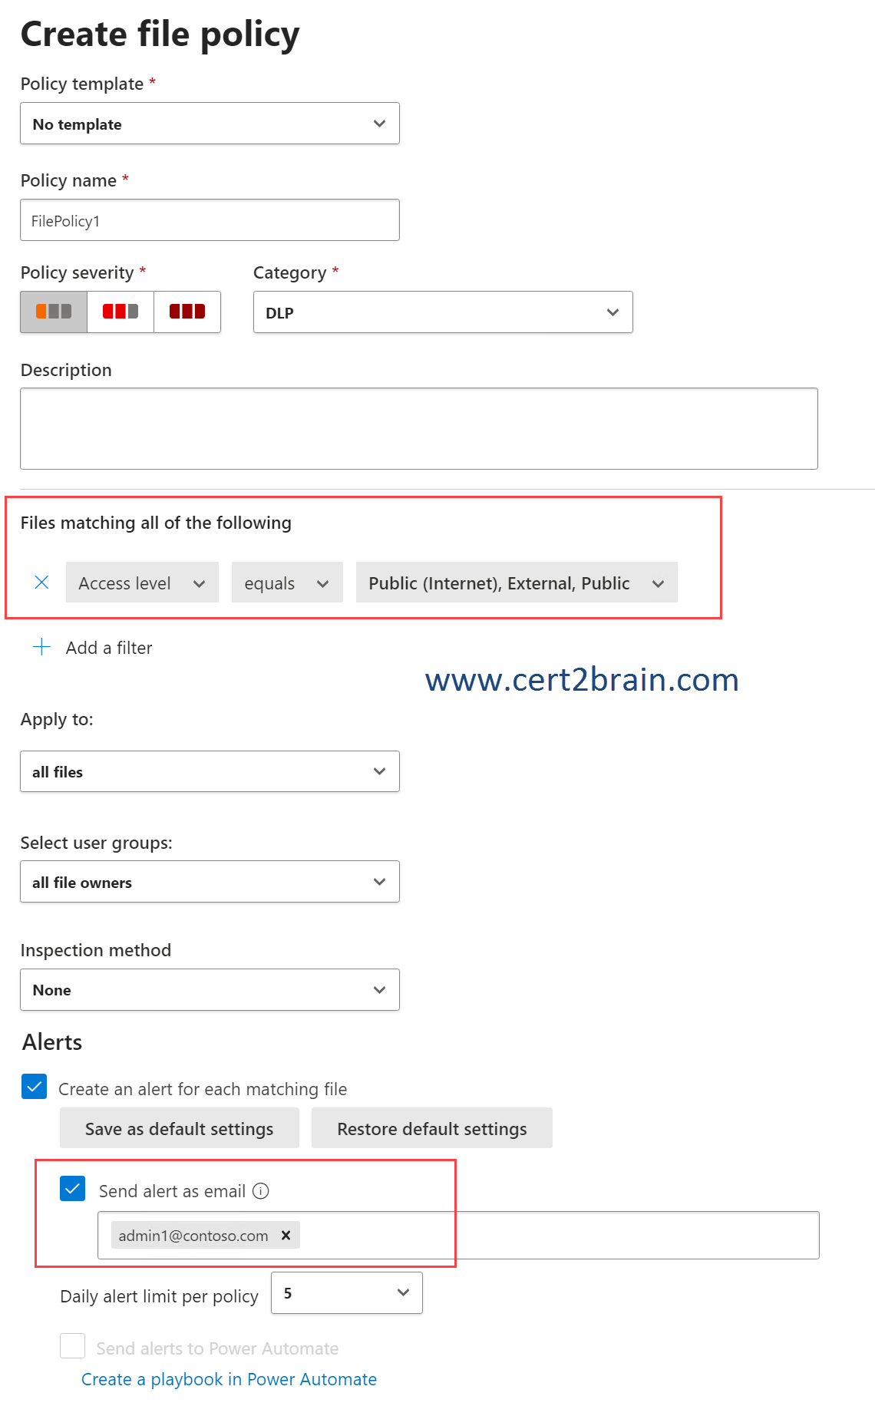This screenshot has width=875, height=1406.
Task: Remove the Access level filter
Action: [42, 583]
